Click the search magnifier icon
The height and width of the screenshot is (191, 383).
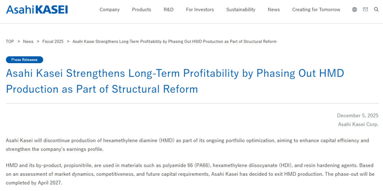[376, 10]
